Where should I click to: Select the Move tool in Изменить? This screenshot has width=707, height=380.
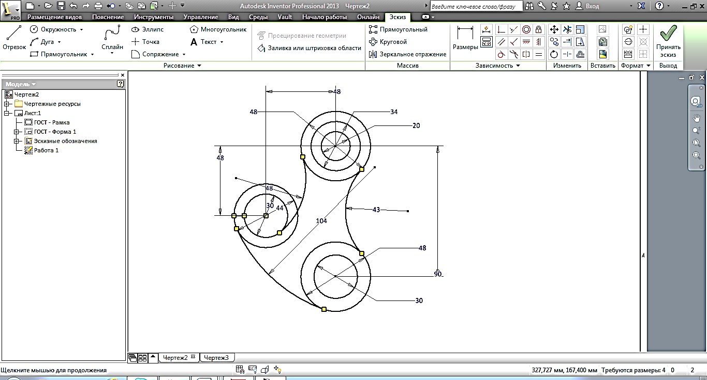pyautogui.click(x=554, y=29)
